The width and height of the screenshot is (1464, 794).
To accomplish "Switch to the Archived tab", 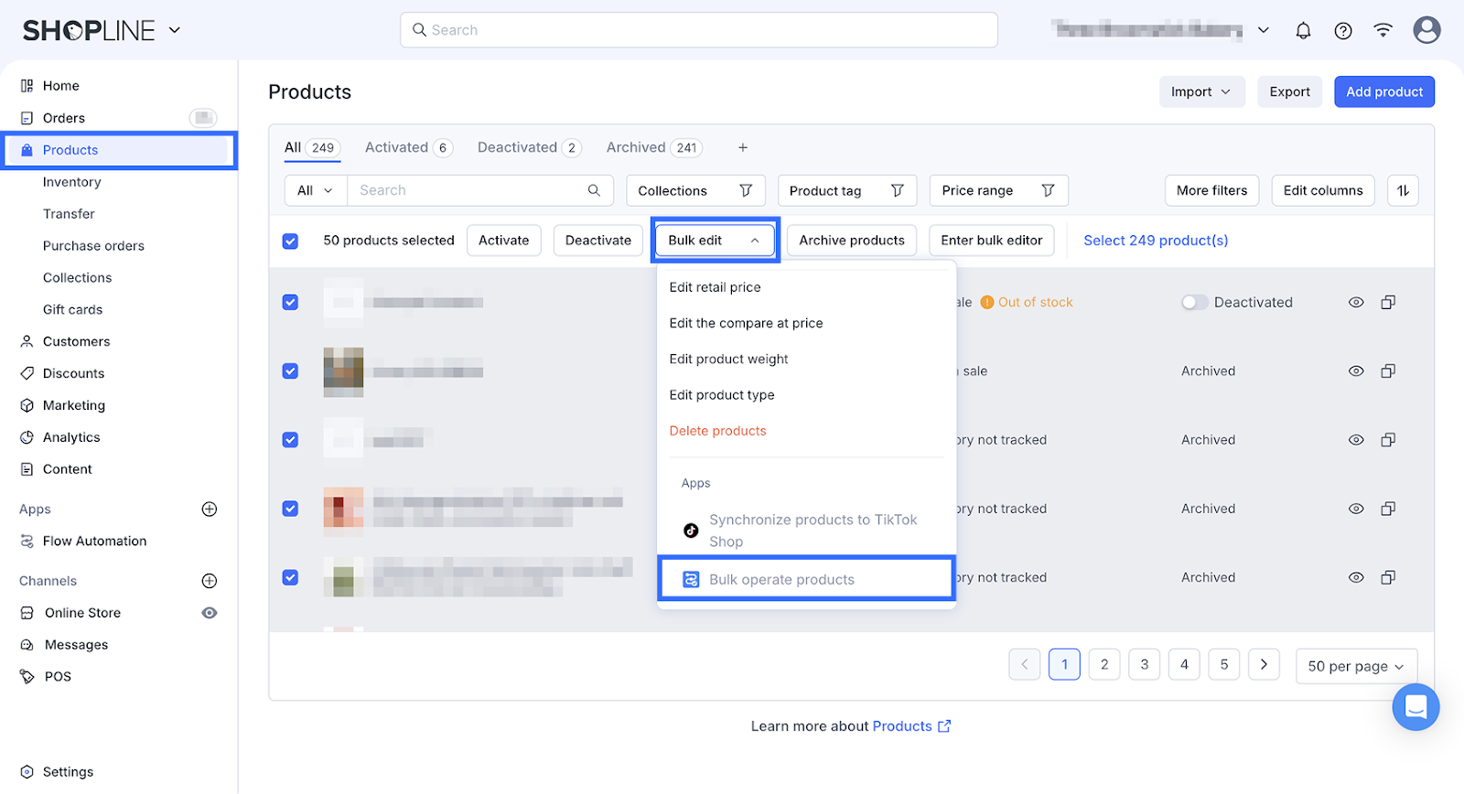I will [x=636, y=148].
